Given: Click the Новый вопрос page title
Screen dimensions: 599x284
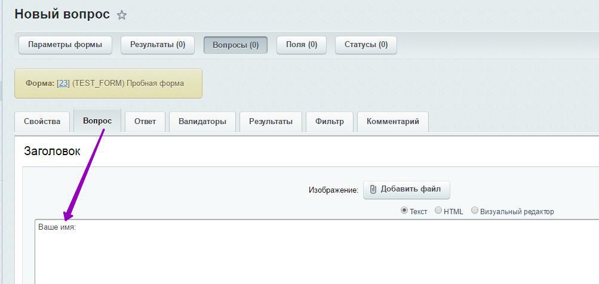Looking at the screenshot, I should tap(62, 15).
